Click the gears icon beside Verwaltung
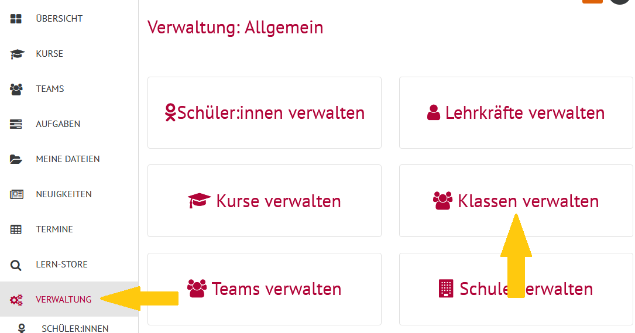Screen dimensions: 635x333 click(16, 300)
